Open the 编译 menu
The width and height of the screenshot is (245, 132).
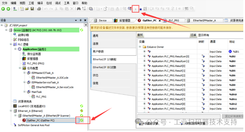click(x=40, y=3)
